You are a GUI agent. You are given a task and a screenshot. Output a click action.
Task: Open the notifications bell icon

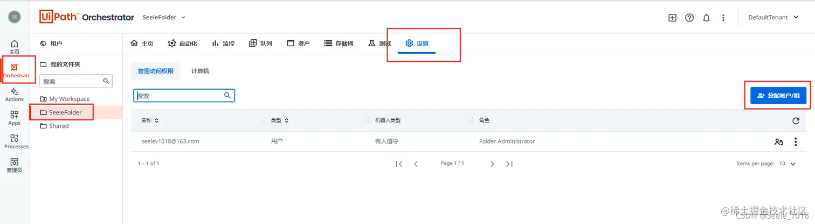click(x=707, y=17)
